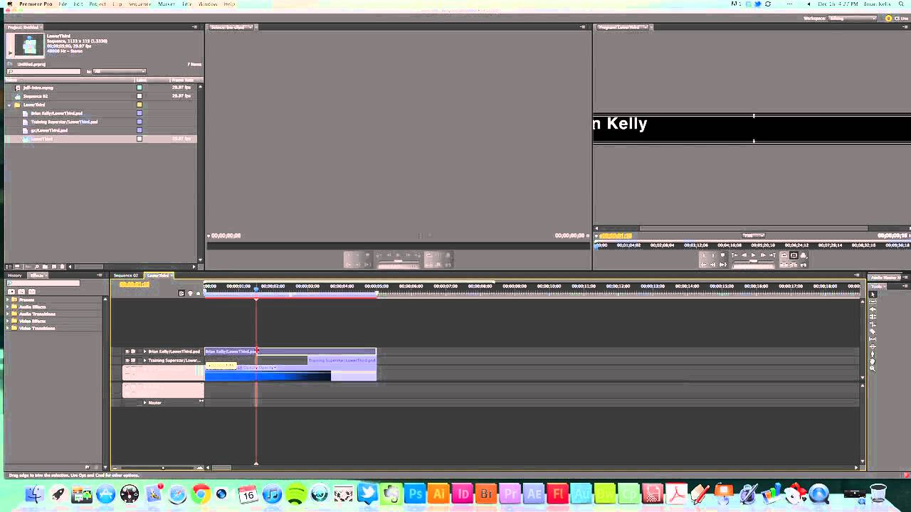Toggle 32-bit Color effects filter
This screenshot has width=911, height=512.
pos(21,292)
